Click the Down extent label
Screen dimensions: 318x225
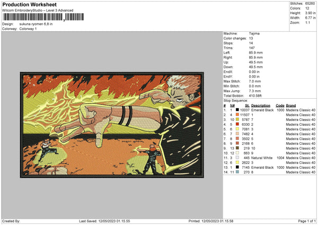(x=228, y=67)
